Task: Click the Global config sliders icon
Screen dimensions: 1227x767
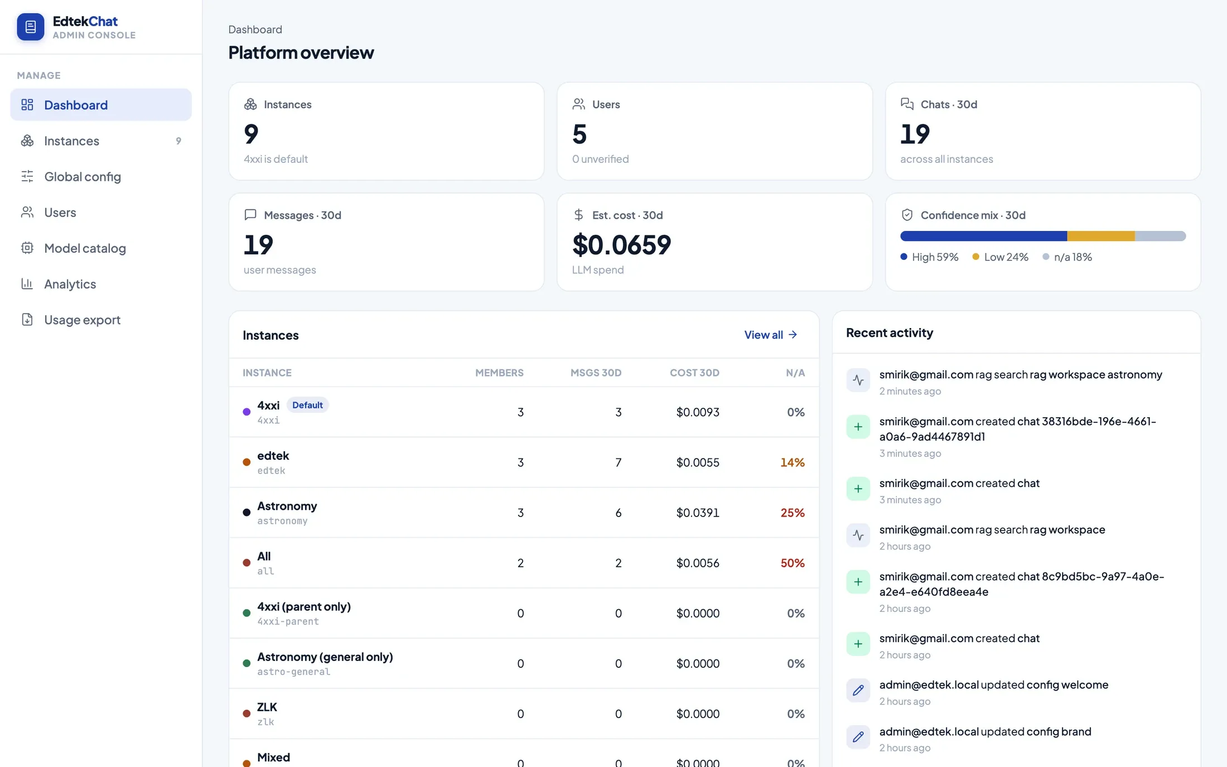Action: (27, 176)
